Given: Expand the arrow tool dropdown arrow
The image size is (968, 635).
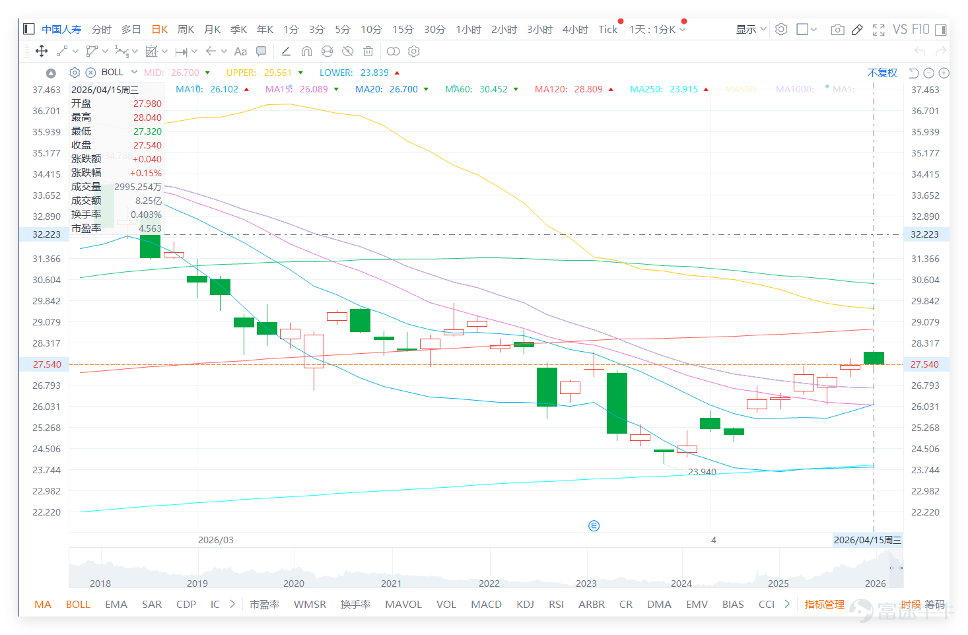Looking at the screenshot, I should [224, 51].
